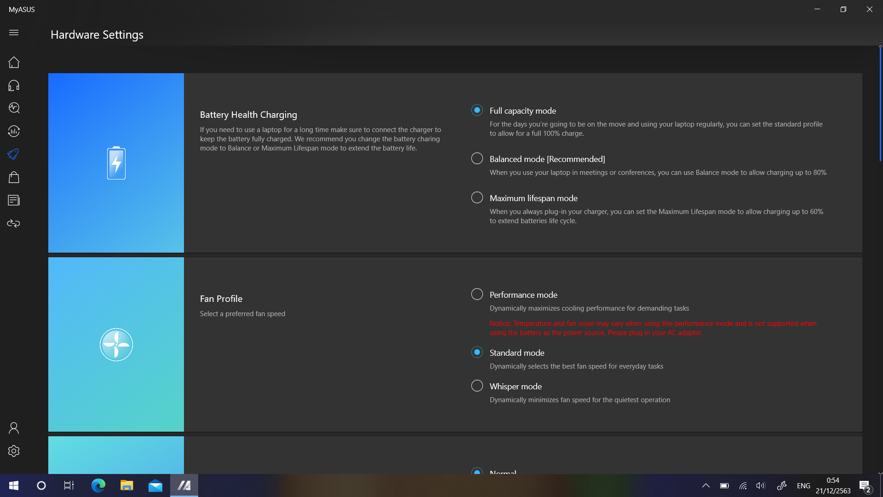883x497 pixels.
Task: Click the fan profile tile image
Action: coord(116,344)
